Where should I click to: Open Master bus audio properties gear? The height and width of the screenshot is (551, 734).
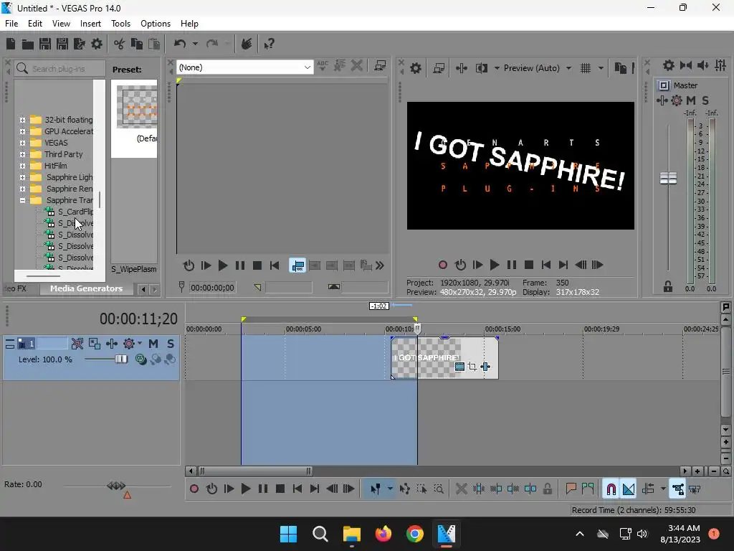tap(669, 65)
